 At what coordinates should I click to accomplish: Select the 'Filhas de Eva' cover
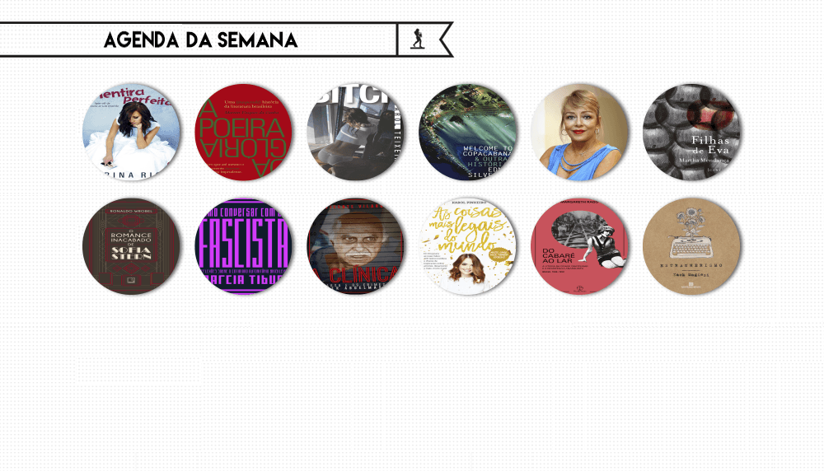tap(691, 132)
